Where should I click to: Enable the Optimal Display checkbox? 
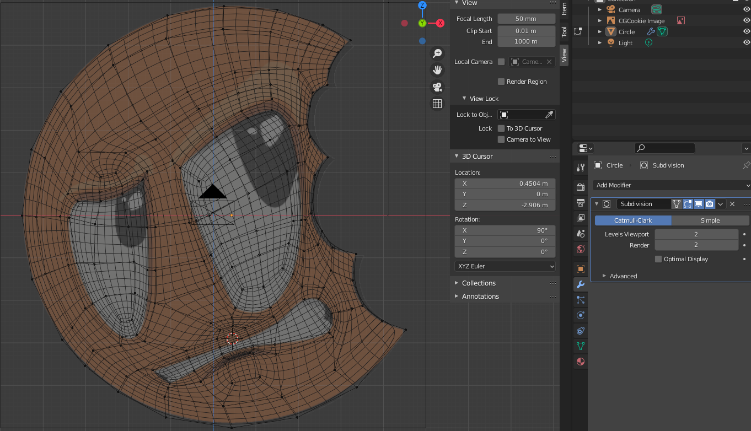(x=658, y=259)
